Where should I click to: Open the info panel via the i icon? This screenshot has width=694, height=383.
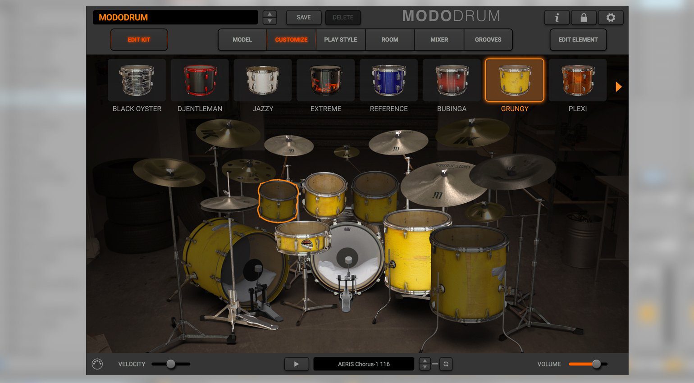pyautogui.click(x=557, y=17)
